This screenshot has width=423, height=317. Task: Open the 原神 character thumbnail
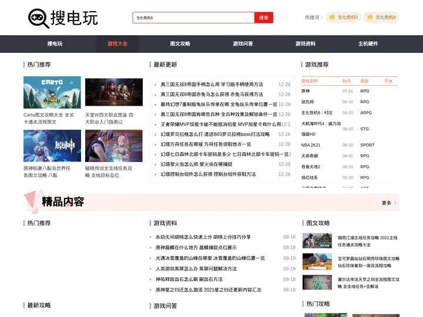click(x=52, y=146)
